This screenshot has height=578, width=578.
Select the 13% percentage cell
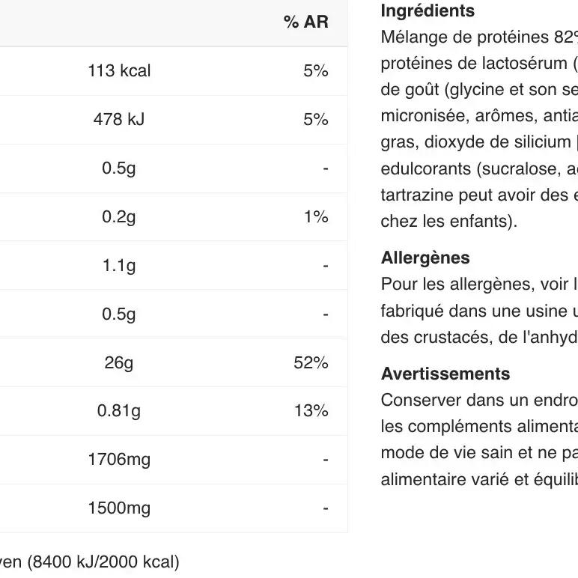click(x=311, y=411)
